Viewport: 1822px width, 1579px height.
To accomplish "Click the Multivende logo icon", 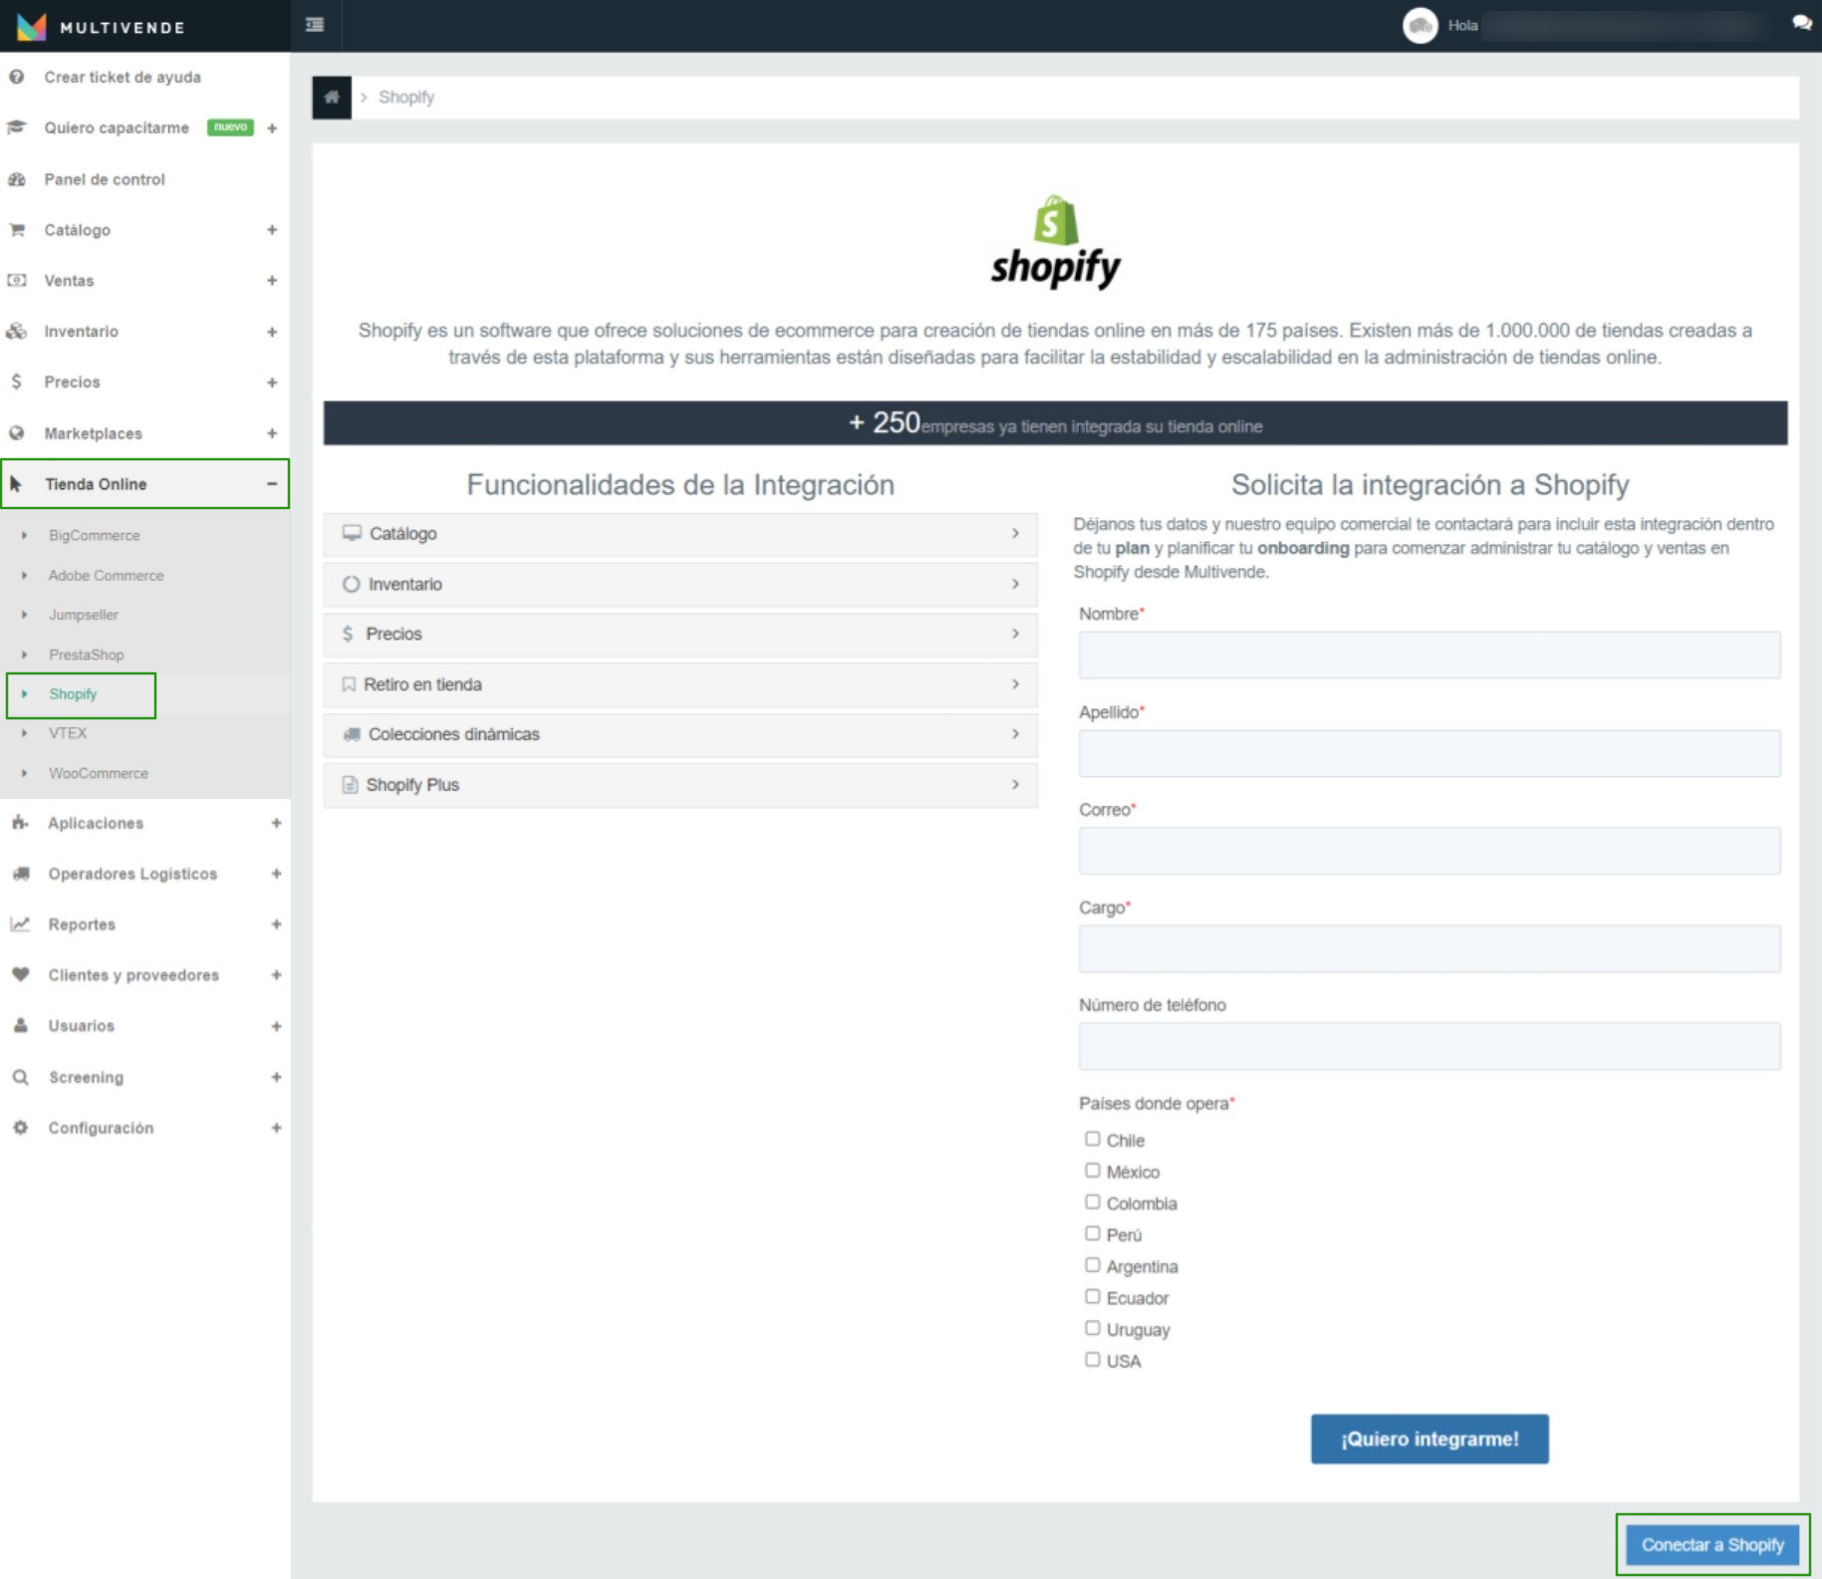I will [32, 27].
